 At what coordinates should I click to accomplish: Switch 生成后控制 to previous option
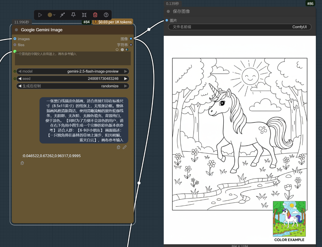20,86
